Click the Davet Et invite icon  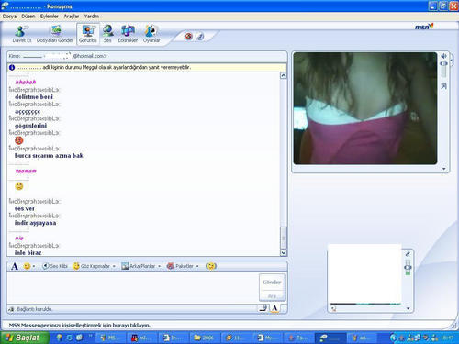point(21,34)
